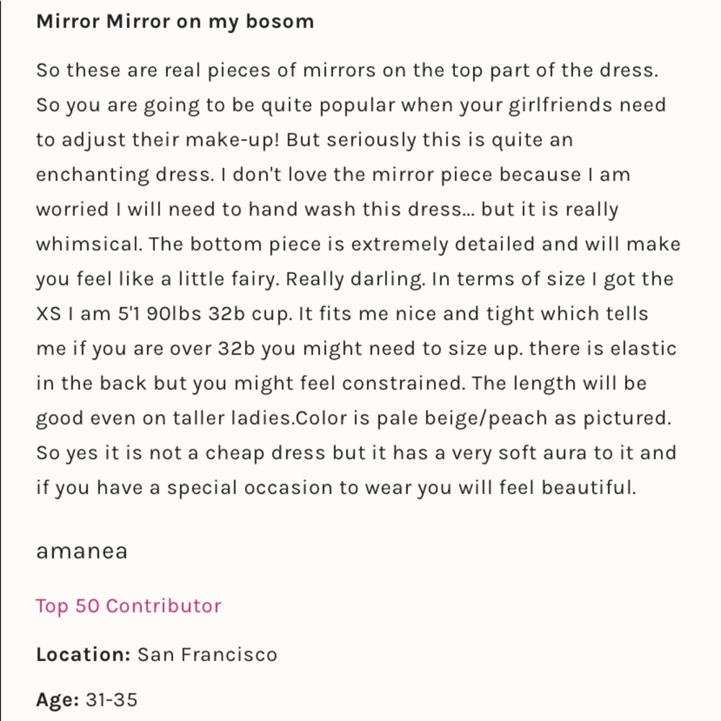
Task: Click the 31-35 age range value
Action: click(x=111, y=699)
